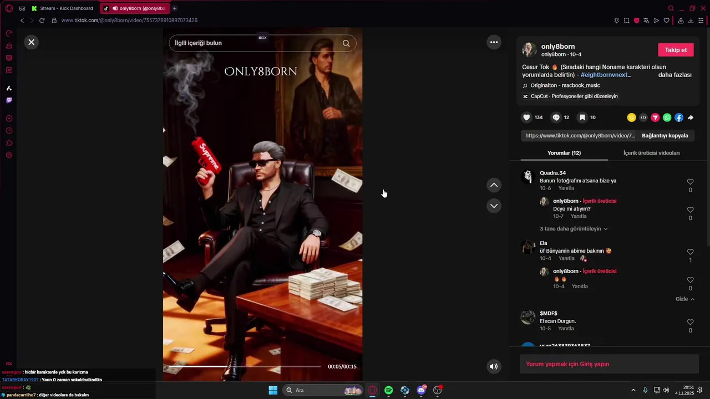Bookmark the video with save icon

(582, 117)
